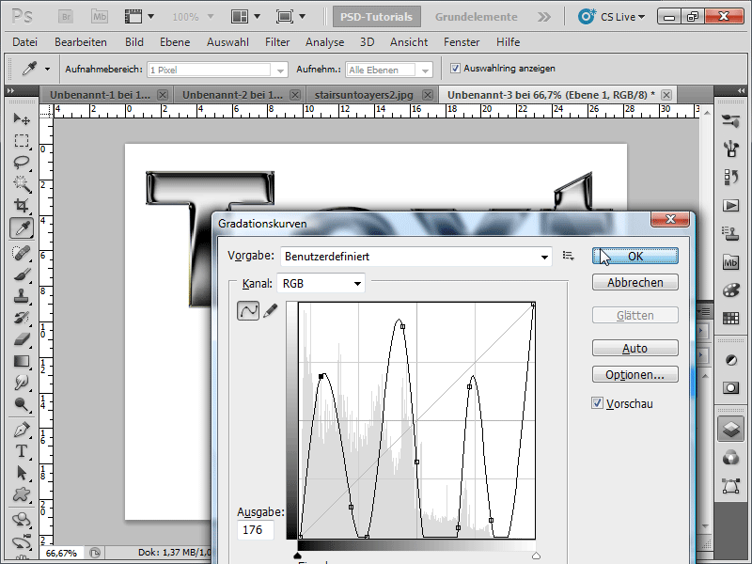
Task: Switch to stairsuntoayers2.jpg tab
Action: (x=364, y=95)
